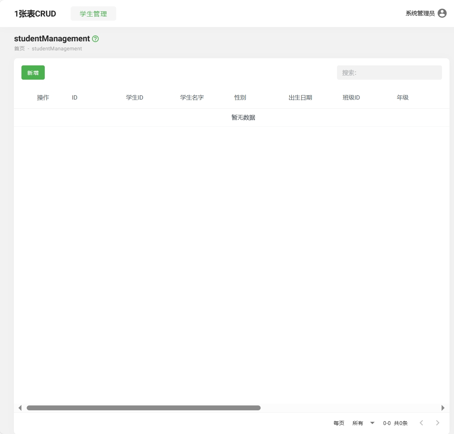Focus the 搜索 search input field
The width and height of the screenshot is (454, 434).
click(389, 73)
